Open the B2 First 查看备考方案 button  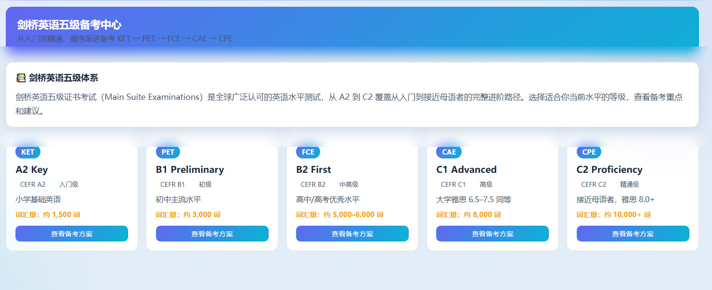click(x=352, y=233)
